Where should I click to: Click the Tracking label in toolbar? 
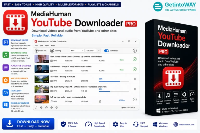(58, 51)
